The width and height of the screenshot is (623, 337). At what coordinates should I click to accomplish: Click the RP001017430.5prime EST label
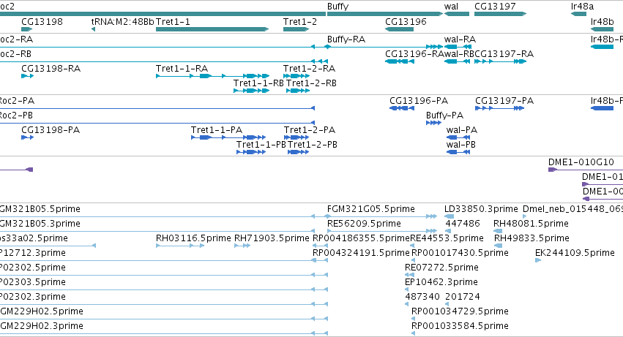click(460, 253)
